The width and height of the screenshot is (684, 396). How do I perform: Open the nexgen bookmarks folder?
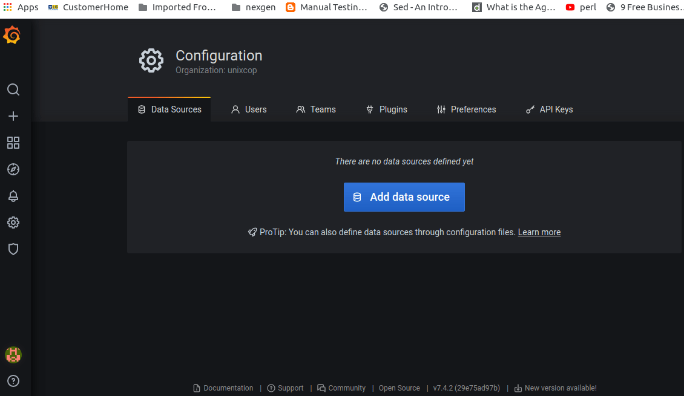point(254,7)
